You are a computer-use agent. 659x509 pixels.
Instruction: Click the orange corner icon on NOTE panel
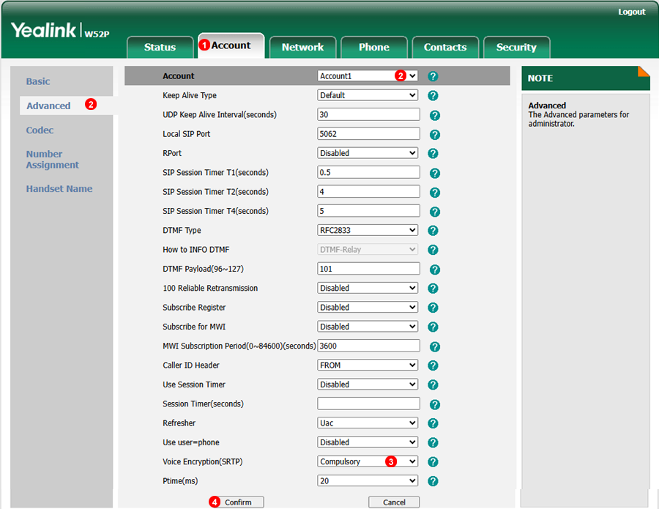[644, 72]
